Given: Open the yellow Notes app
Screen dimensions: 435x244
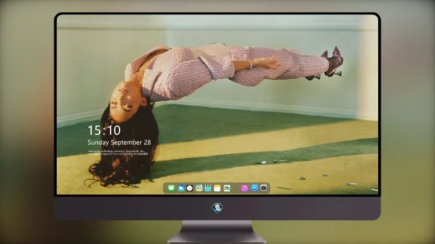Looking at the screenshot, I should click(x=217, y=188).
